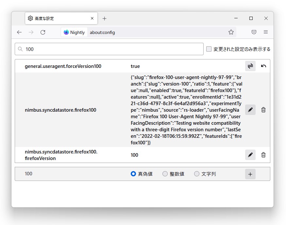Edit the nimbus.syncdatastore.firefox100 preference value

click(x=250, y=110)
